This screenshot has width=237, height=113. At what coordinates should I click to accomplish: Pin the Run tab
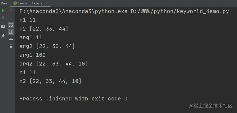tap(3, 36)
